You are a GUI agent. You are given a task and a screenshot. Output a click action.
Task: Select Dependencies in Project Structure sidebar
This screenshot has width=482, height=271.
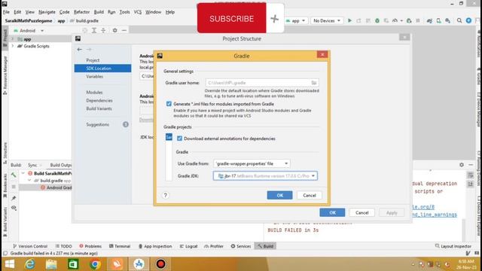pos(99,100)
